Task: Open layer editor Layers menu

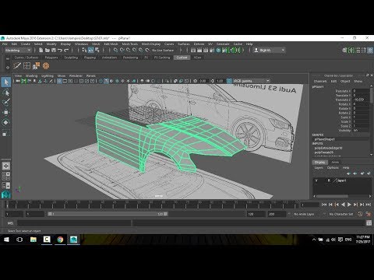Action: coord(319,168)
